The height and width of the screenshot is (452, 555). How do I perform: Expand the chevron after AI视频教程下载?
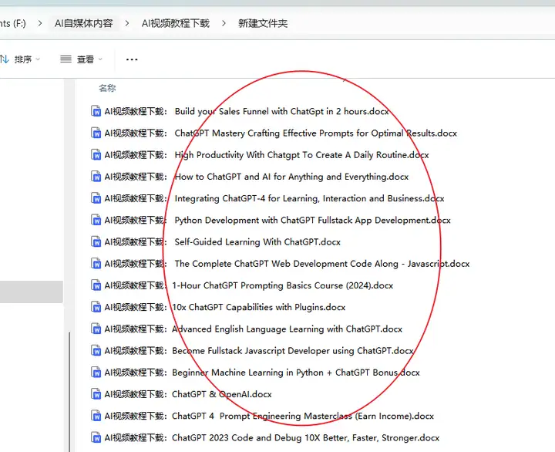224,23
